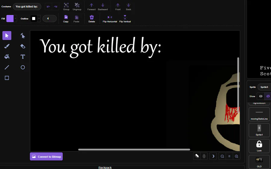Select the Line tool

[7, 67]
